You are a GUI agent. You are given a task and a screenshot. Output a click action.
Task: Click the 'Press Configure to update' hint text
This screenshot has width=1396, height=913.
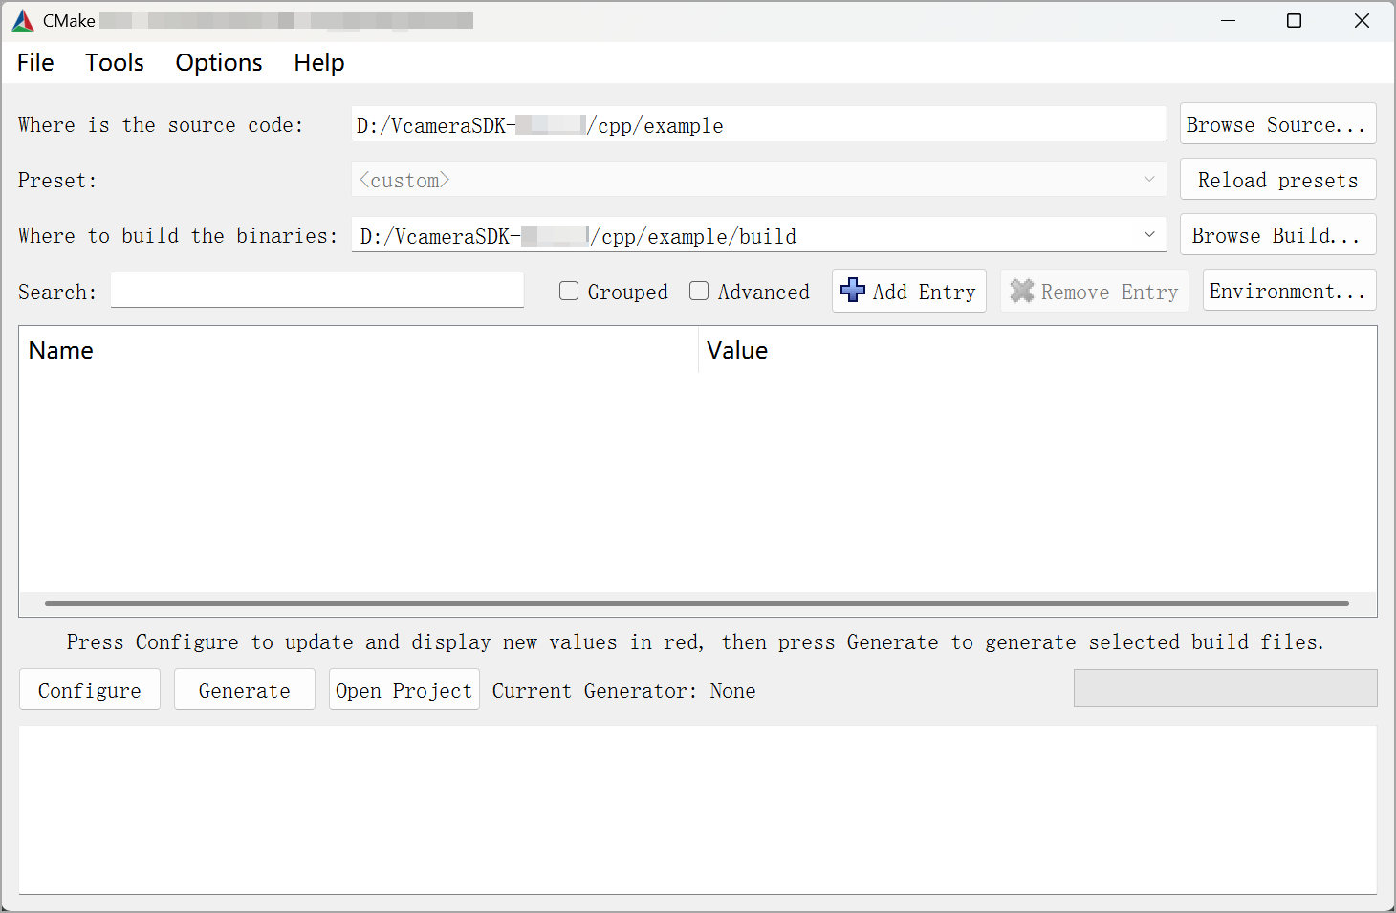[x=695, y=642]
